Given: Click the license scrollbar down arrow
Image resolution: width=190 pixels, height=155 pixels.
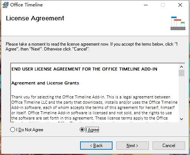Looking at the screenshot, I should pos(181,119).
